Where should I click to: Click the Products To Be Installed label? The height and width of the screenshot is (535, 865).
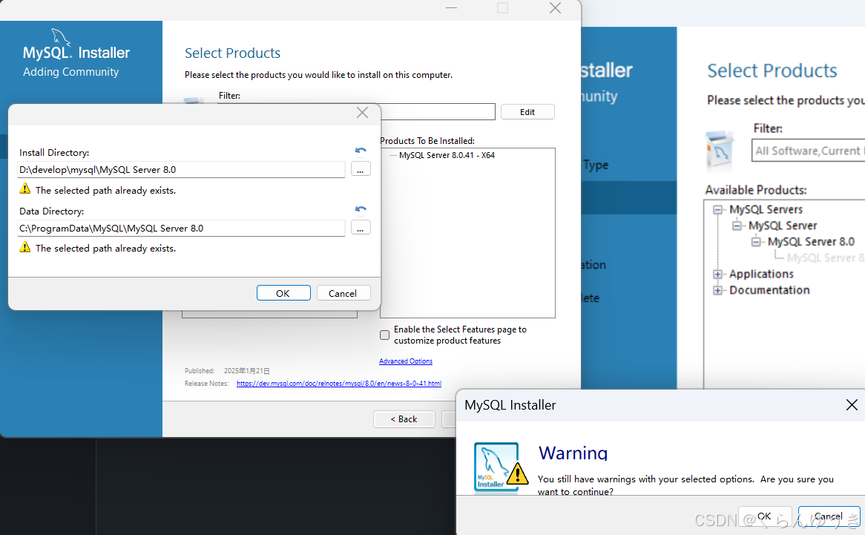point(427,141)
